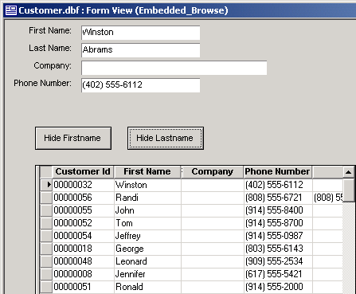Click the Phone Number input field
The image size is (356, 294).
pos(140,85)
